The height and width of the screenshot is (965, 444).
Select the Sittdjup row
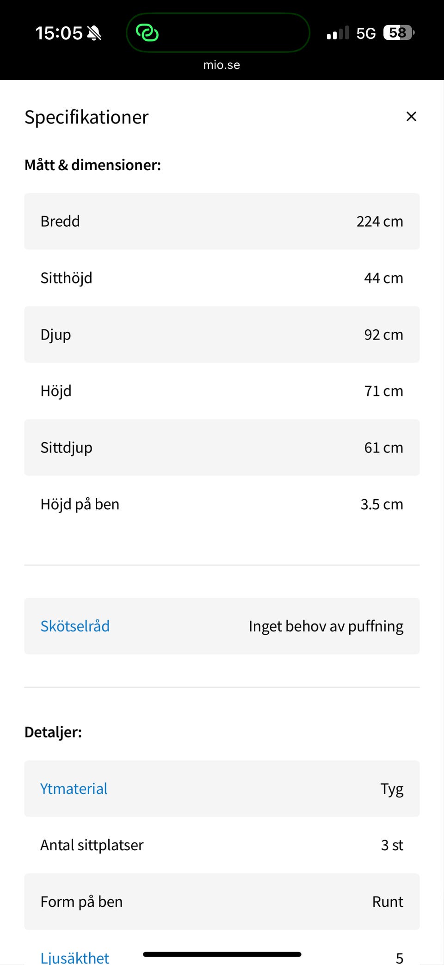coord(222,447)
